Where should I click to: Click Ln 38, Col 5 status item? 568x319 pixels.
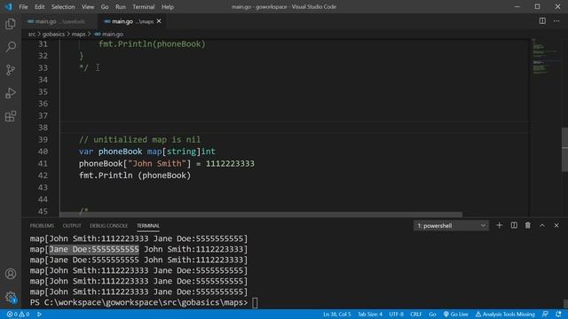(337, 315)
